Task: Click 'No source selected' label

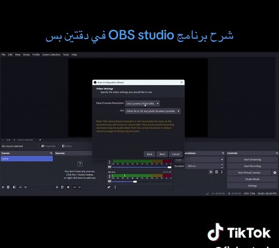Action: tap(12, 146)
